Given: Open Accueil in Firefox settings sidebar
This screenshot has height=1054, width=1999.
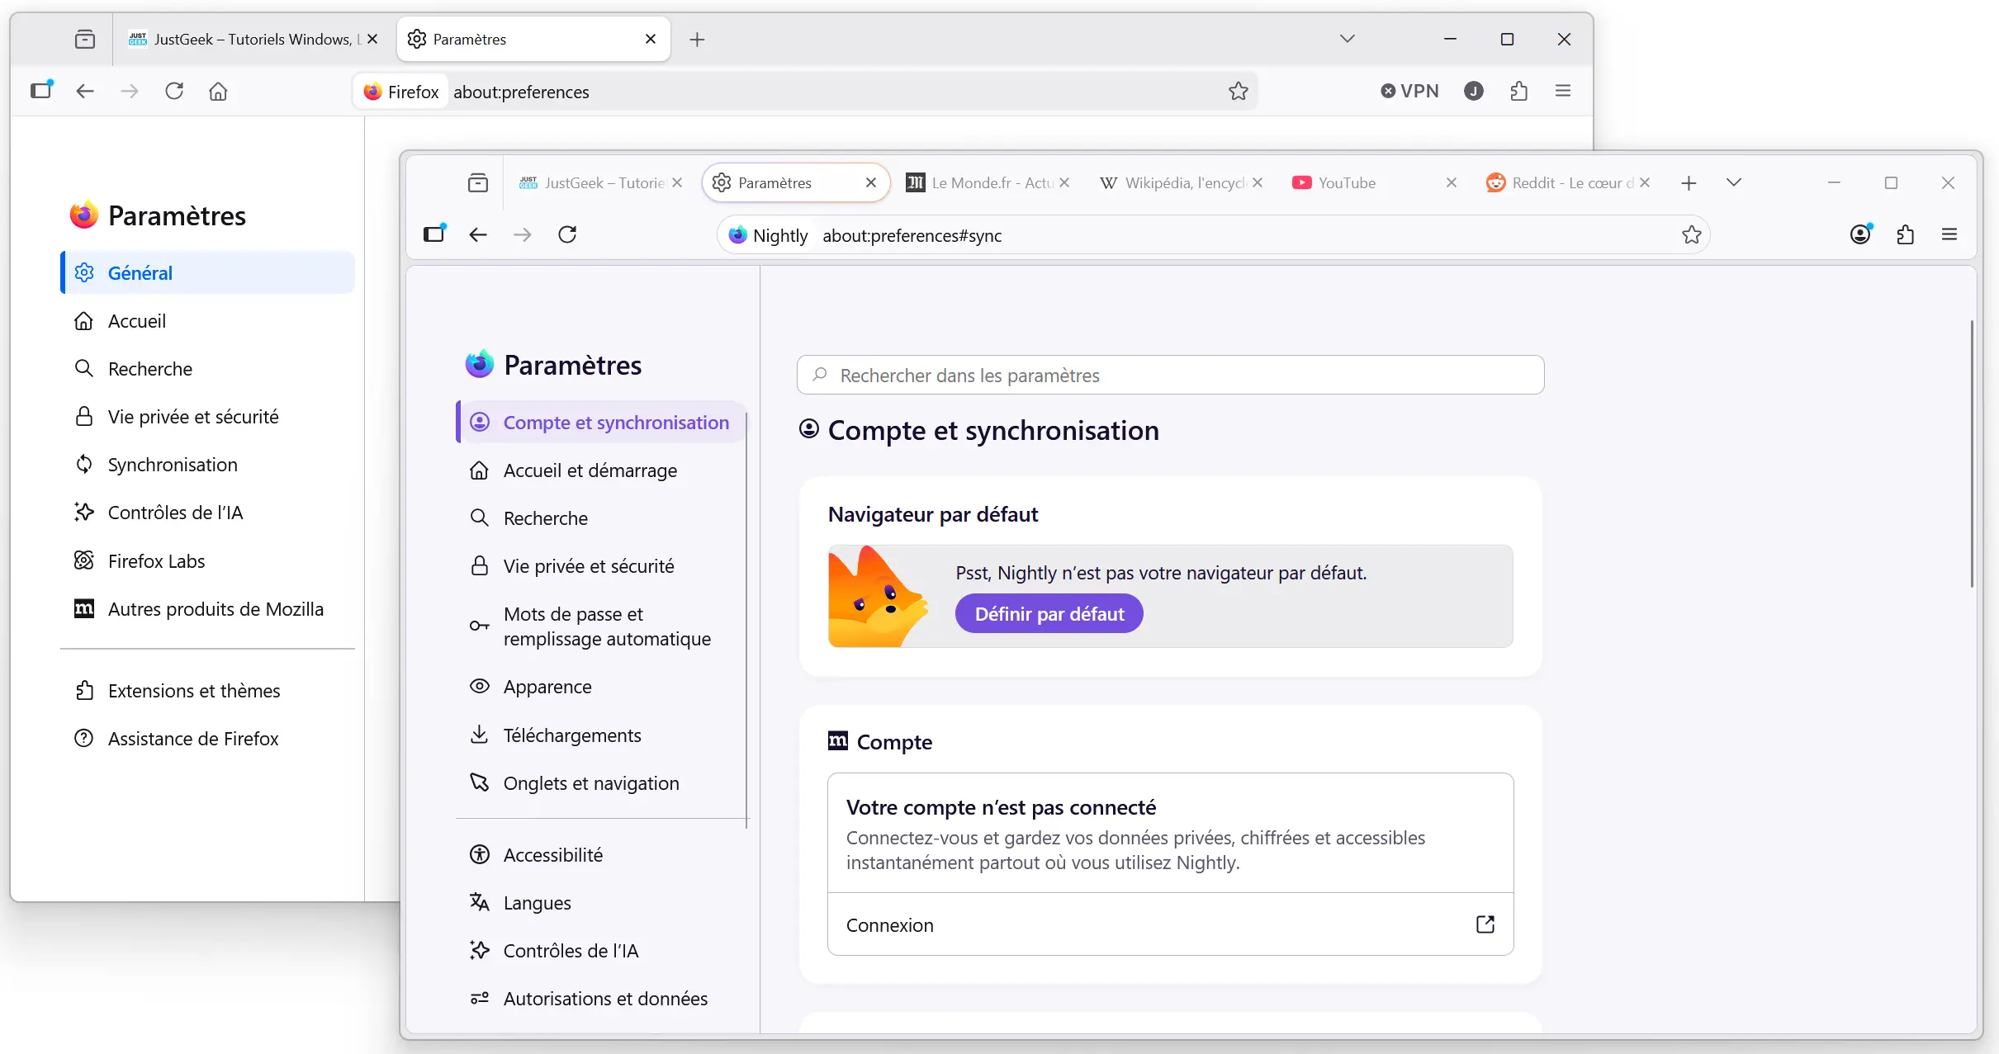Looking at the screenshot, I should [x=207, y=321].
